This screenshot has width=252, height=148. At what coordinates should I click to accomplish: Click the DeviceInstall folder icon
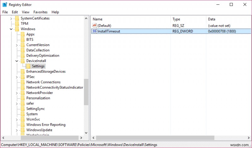click(x=23, y=61)
